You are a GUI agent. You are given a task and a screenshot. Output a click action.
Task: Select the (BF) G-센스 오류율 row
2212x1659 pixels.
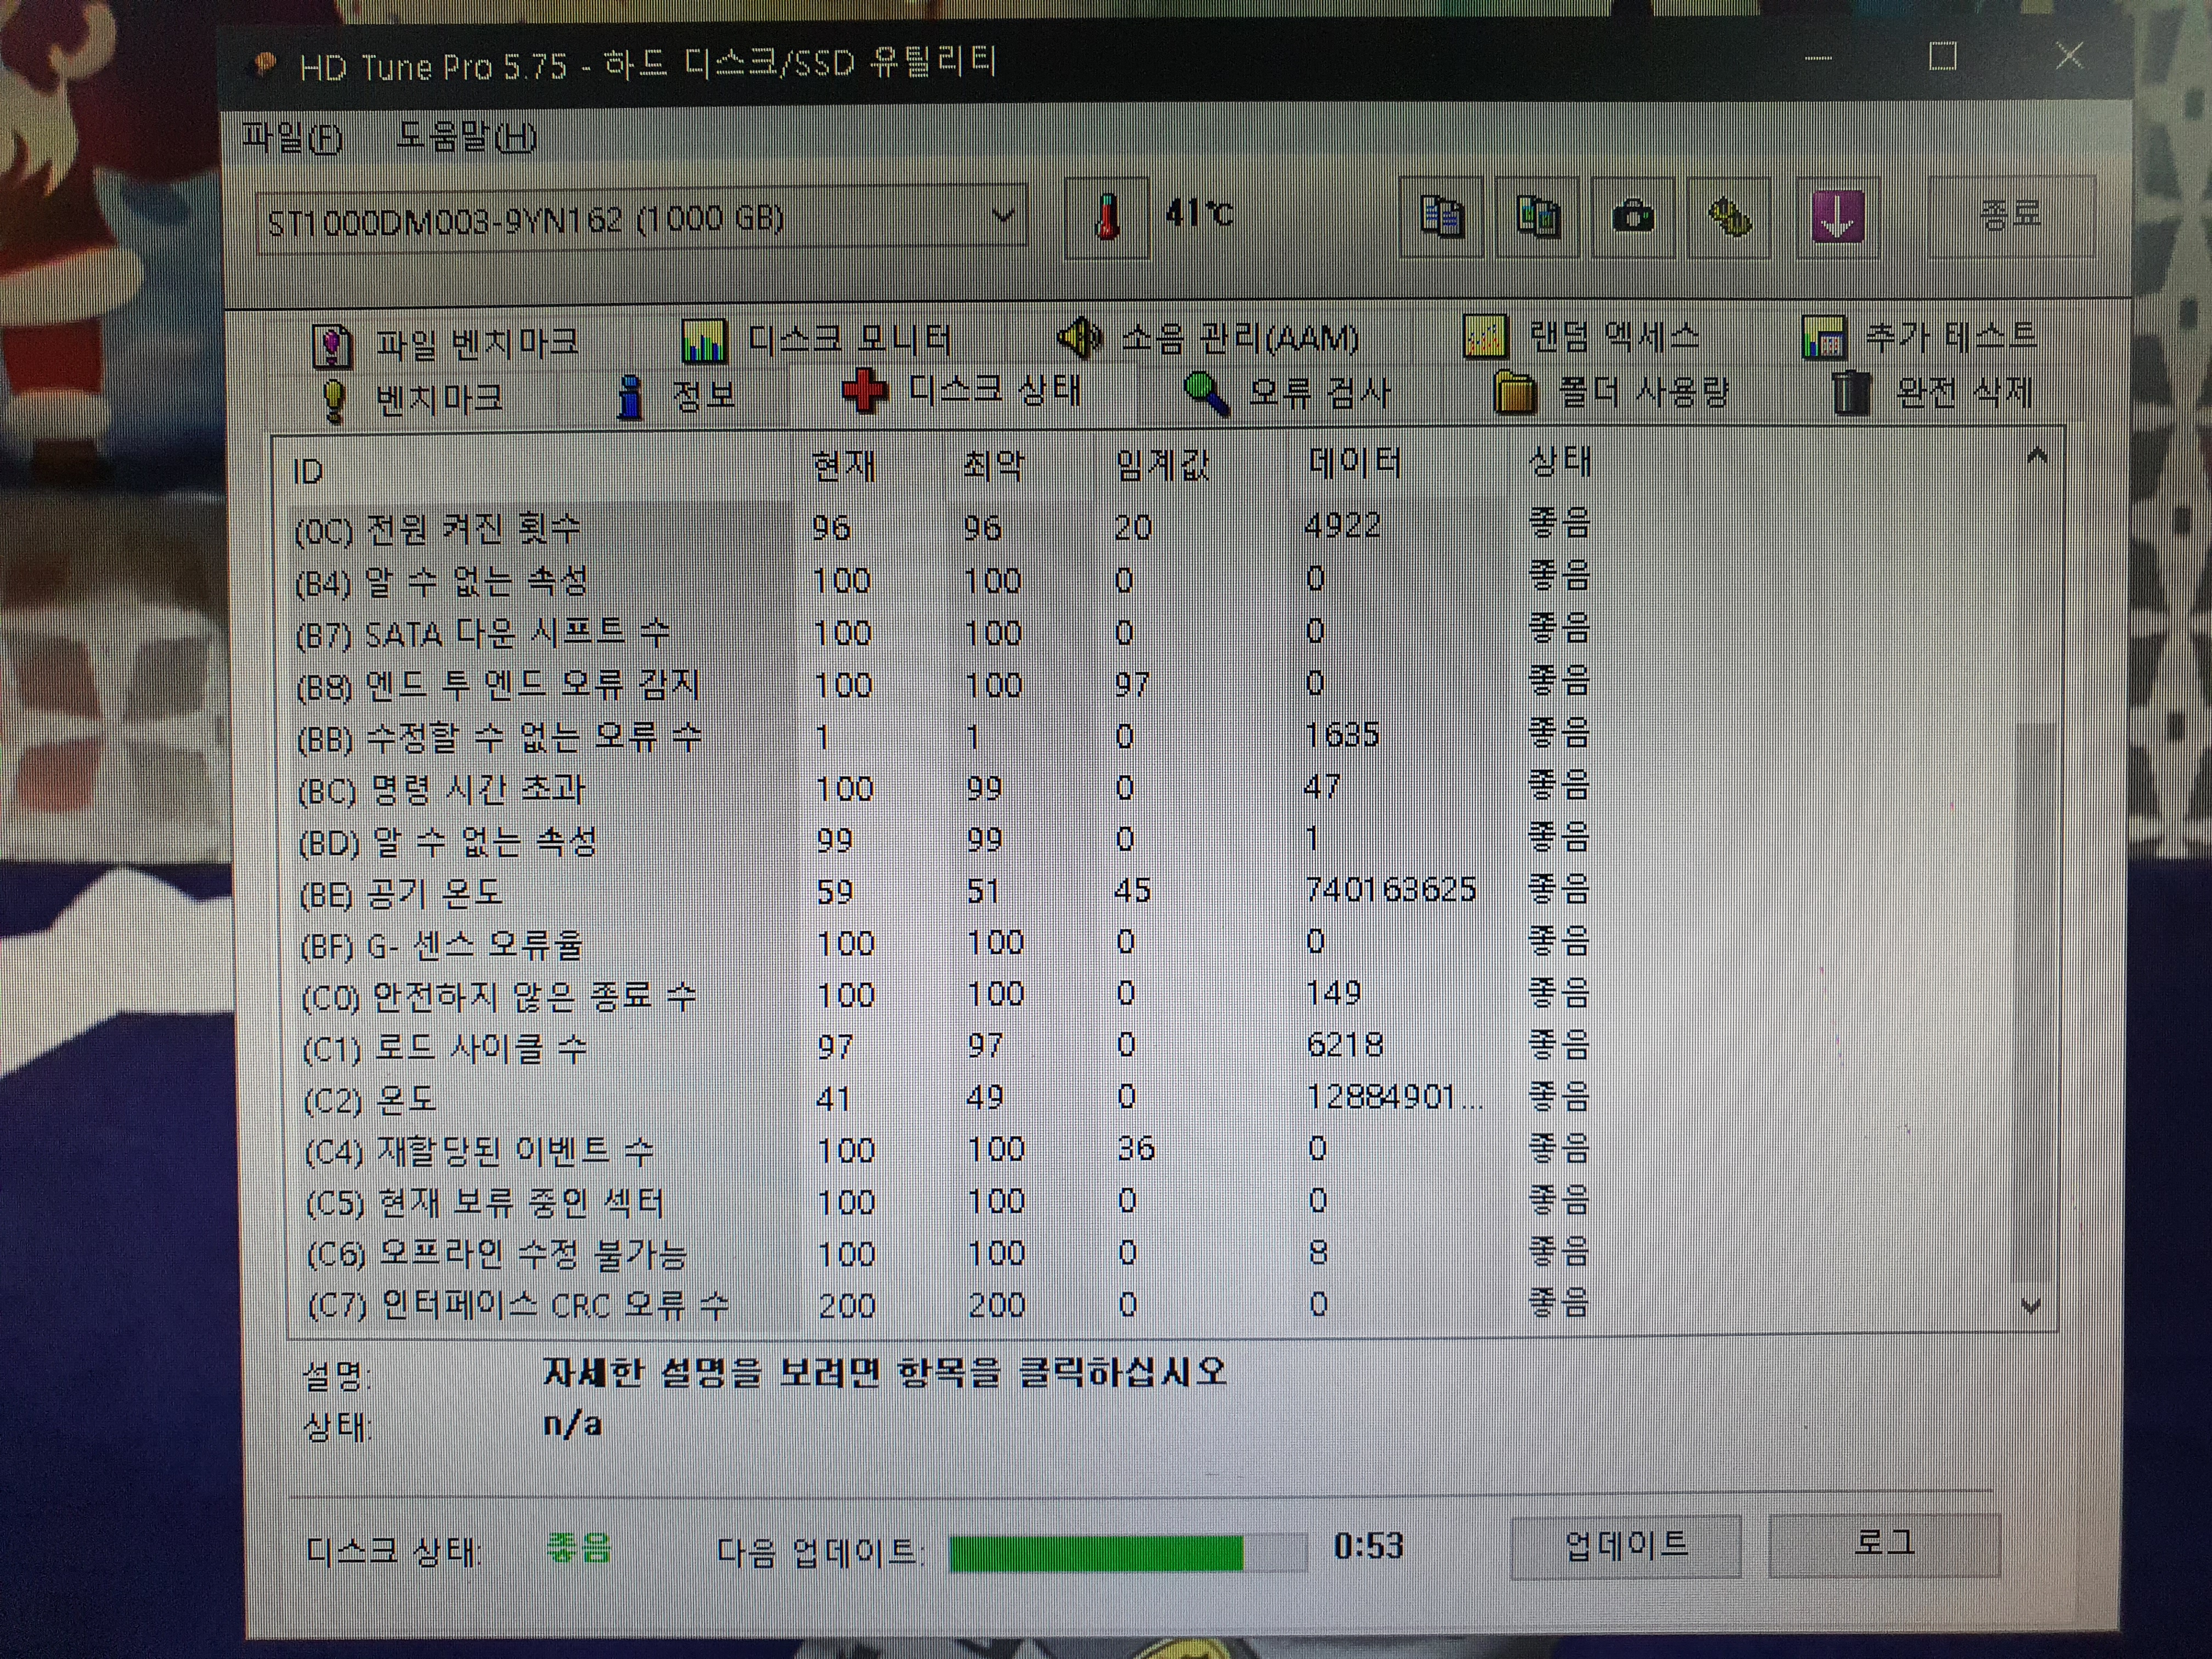1150,943
